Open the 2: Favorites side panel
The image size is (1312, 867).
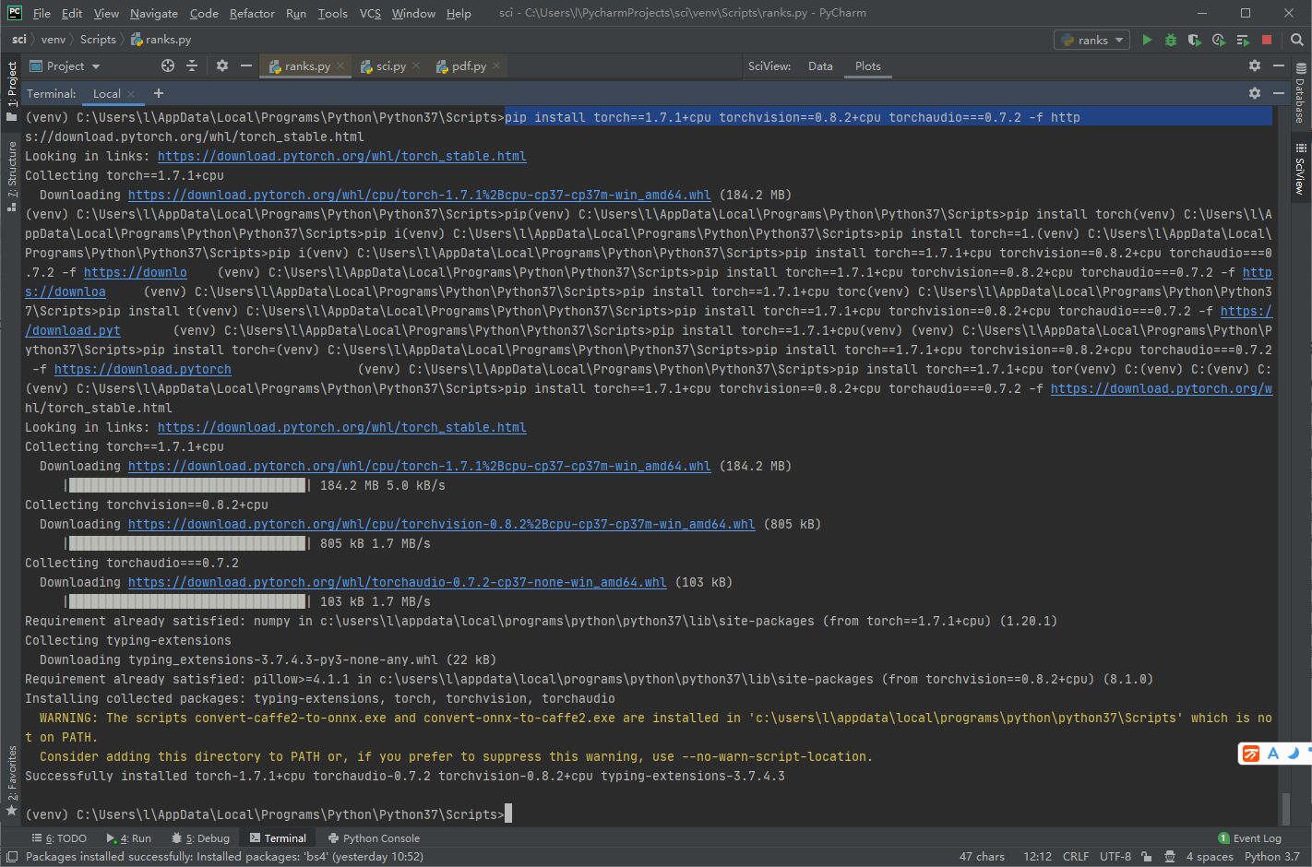point(12,780)
